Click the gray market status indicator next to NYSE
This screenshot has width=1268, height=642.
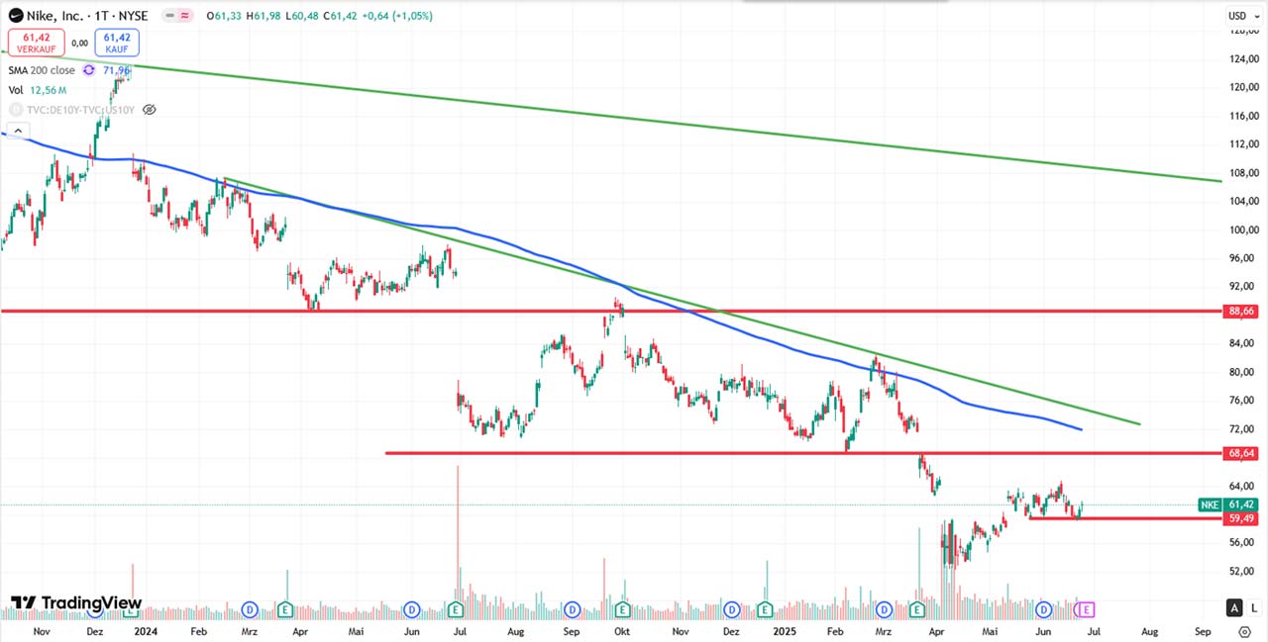coord(168,16)
